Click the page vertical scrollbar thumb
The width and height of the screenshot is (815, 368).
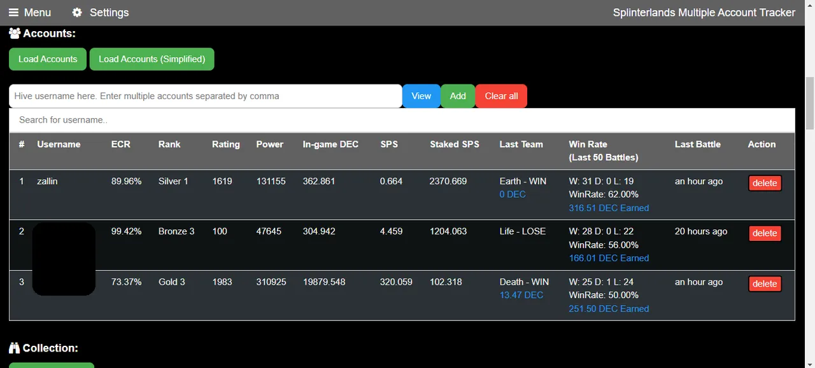click(809, 102)
